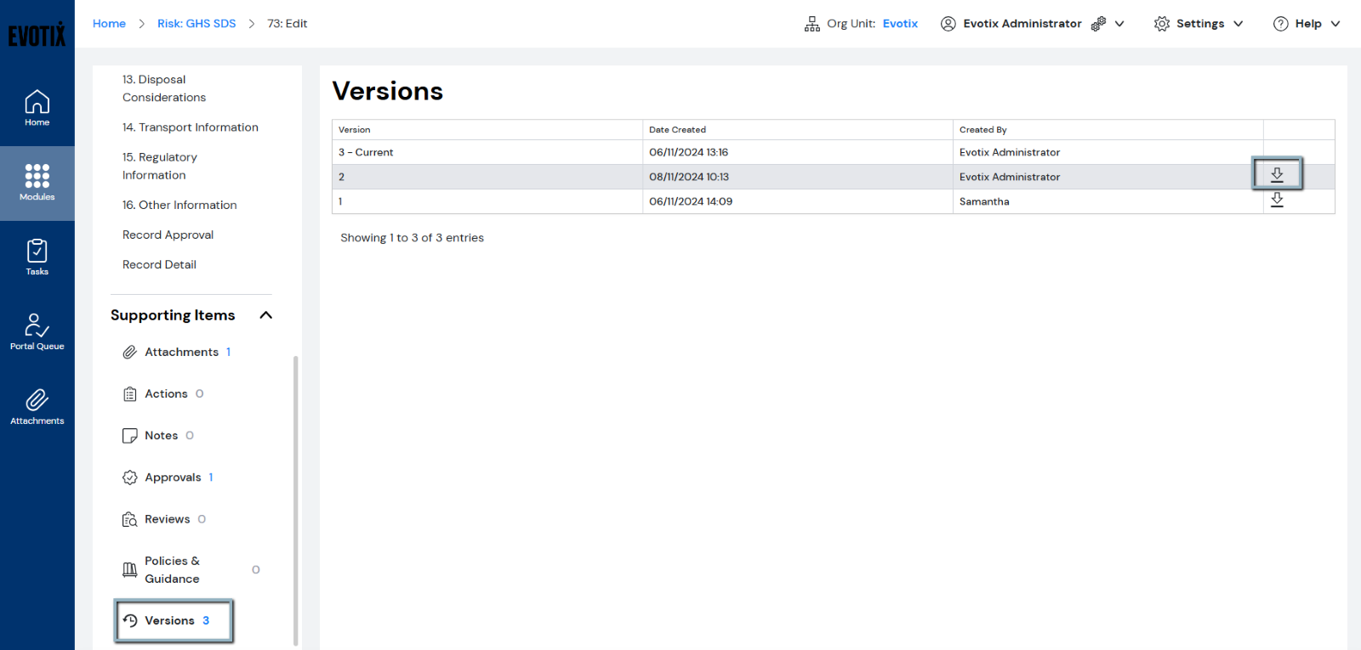Sort by the Date Created column header
The image size is (1361, 650).
797,130
